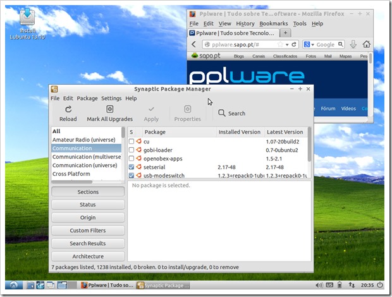This screenshot has width=392, height=297.
Task: Click the Search magnifier in Synaptic
Action: [221, 113]
